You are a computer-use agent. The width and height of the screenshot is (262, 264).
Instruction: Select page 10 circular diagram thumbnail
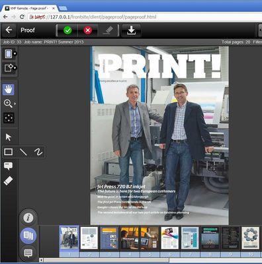tap(251, 238)
